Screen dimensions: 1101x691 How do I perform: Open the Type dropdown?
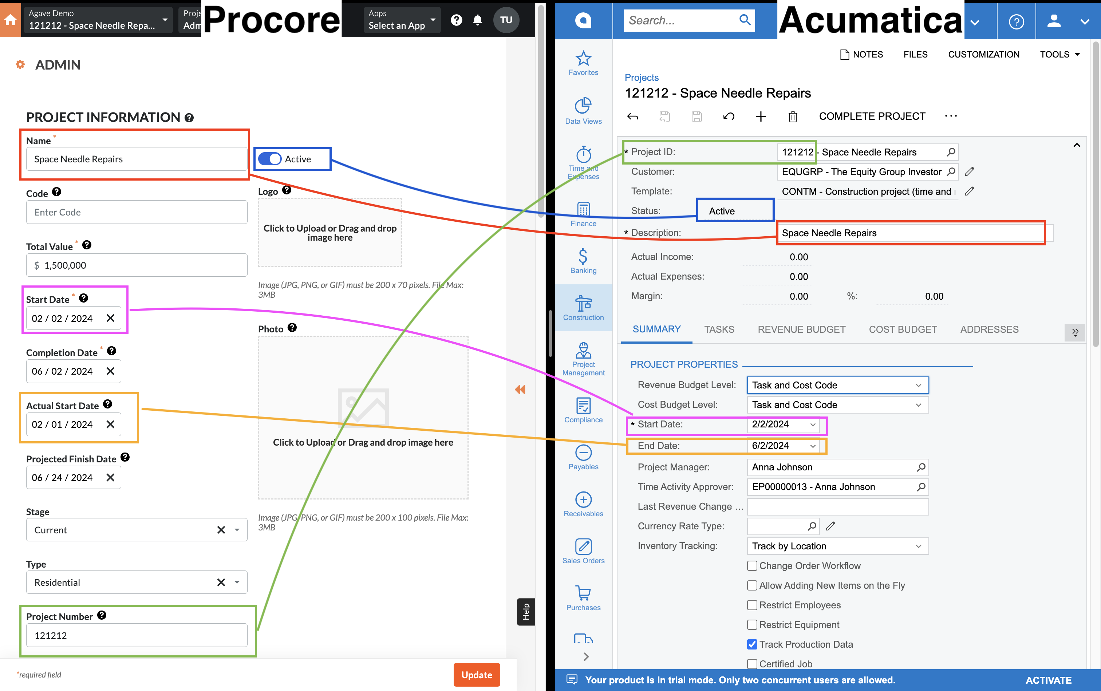pos(237,582)
